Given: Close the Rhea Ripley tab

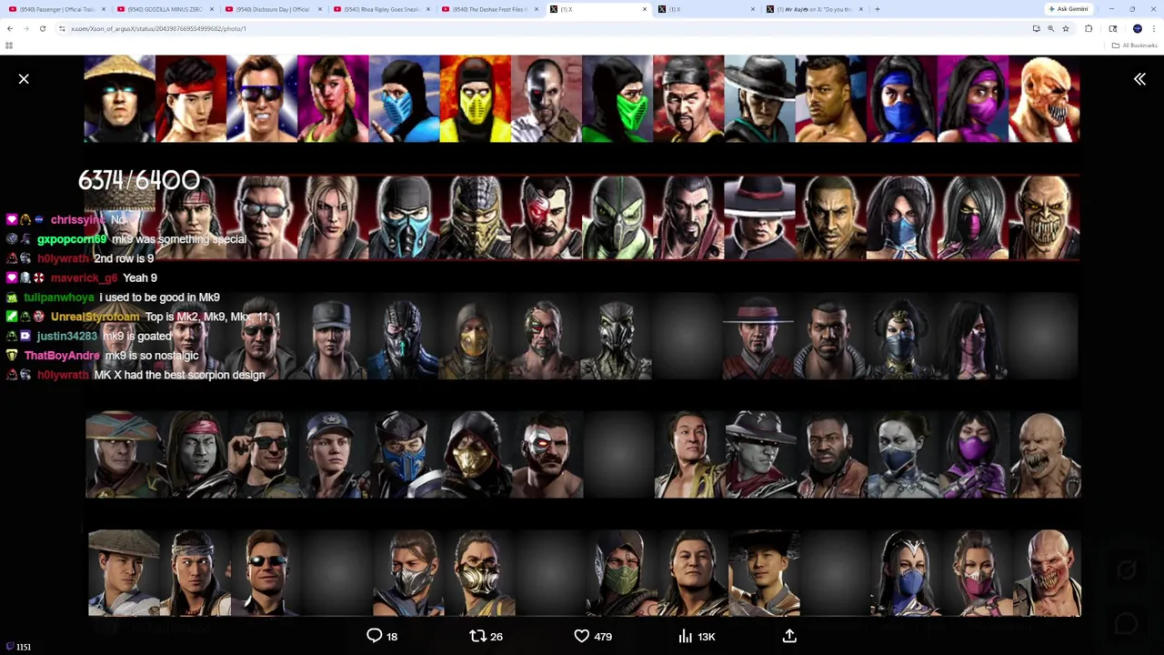Looking at the screenshot, I should point(427,9).
